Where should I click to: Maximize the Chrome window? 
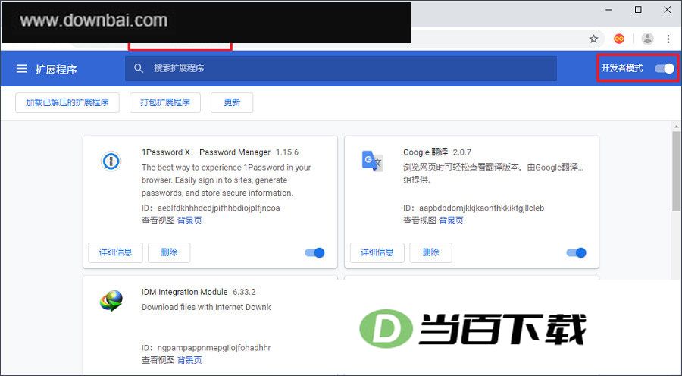tap(638, 10)
